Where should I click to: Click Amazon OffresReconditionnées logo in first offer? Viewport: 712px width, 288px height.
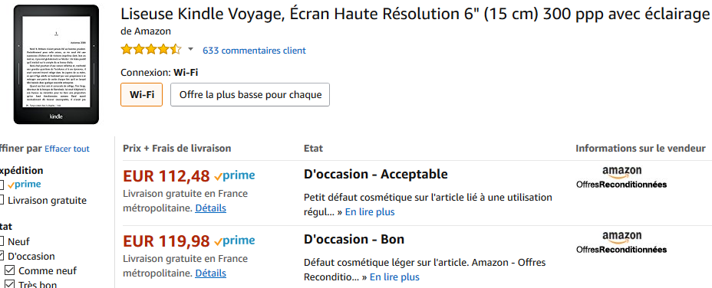(x=621, y=178)
